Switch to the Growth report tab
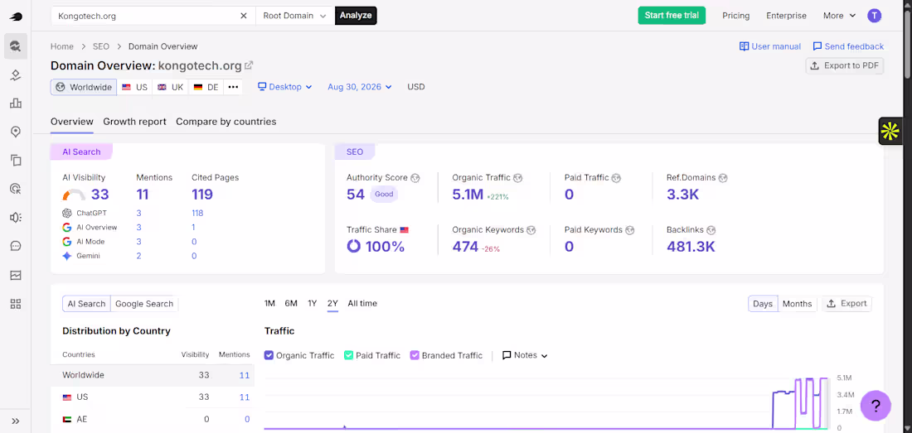Image resolution: width=912 pixels, height=433 pixels. [x=135, y=122]
